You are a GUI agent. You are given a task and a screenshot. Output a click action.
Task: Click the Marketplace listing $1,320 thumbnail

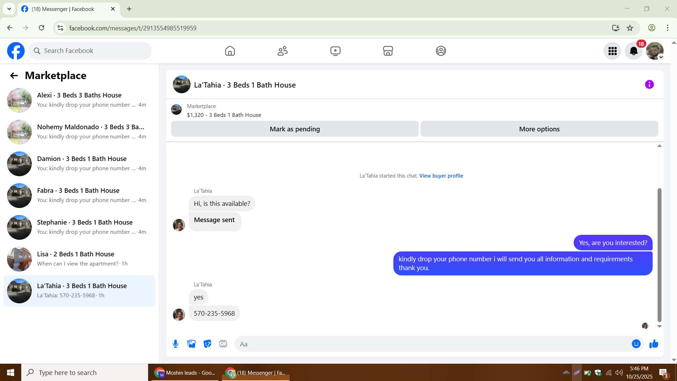click(x=176, y=109)
